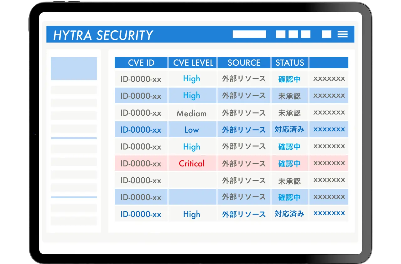The image size is (401, 264).
Task: Click 外部リソース in the Low row
Action: pyautogui.click(x=244, y=129)
